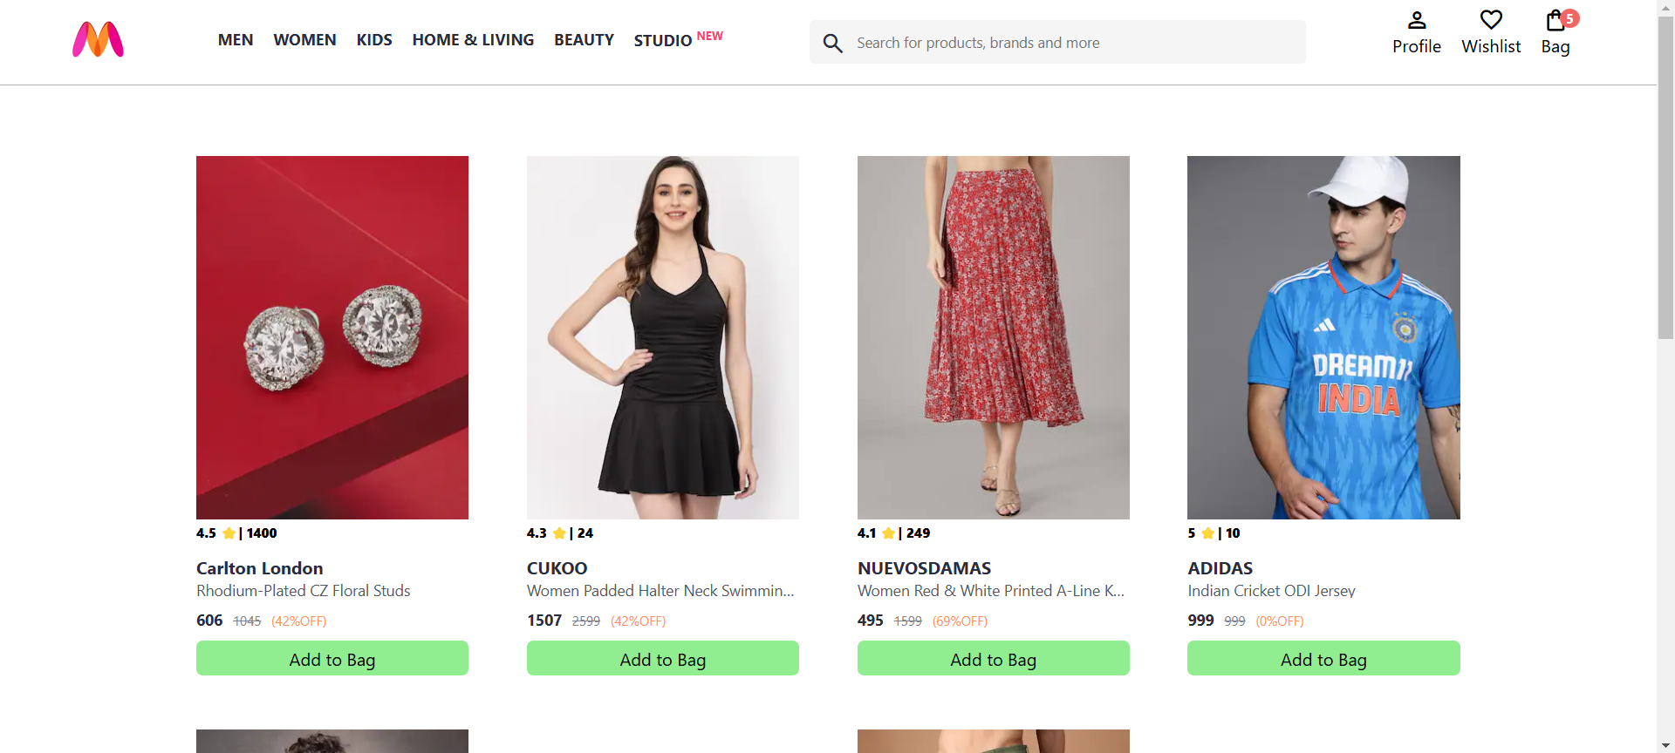Click the search magnifier icon
Viewport: 1675px width, 753px height.
[x=832, y=43]
